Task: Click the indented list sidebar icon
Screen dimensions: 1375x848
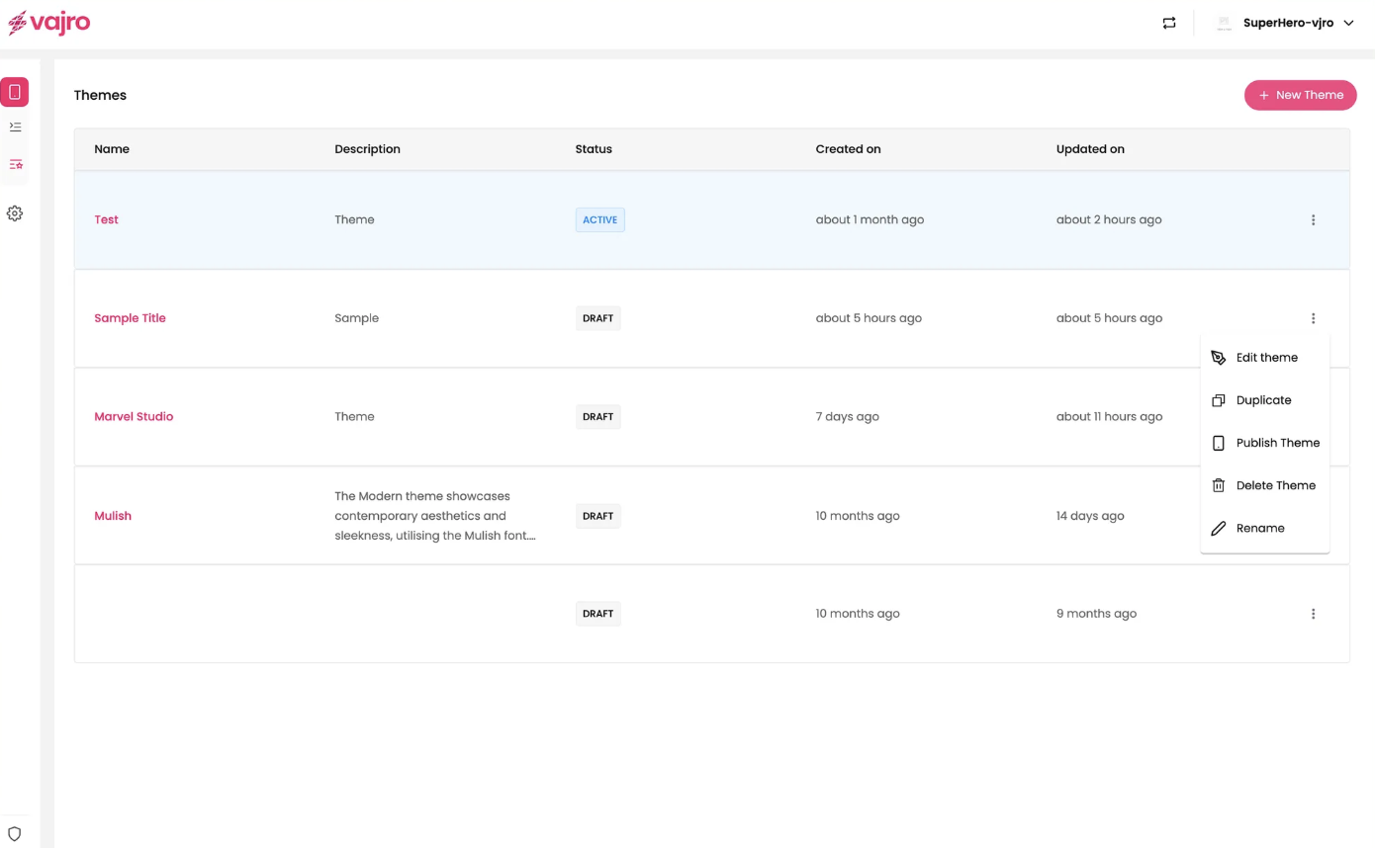Action: pyautogui.click(x=15, y=127)
